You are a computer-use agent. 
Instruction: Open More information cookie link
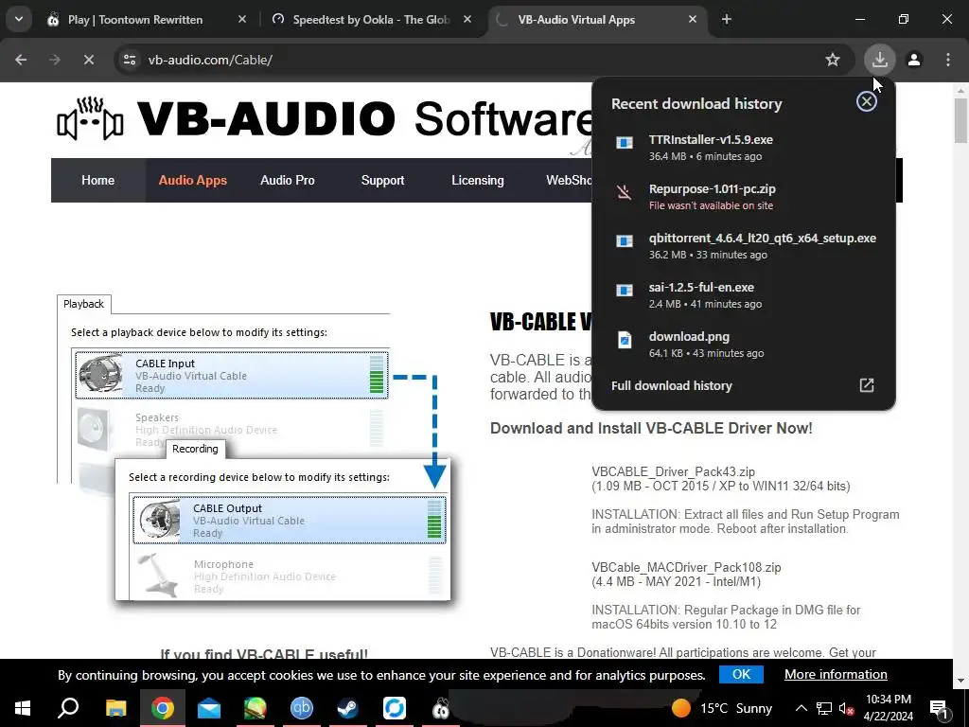coord(836,674)
